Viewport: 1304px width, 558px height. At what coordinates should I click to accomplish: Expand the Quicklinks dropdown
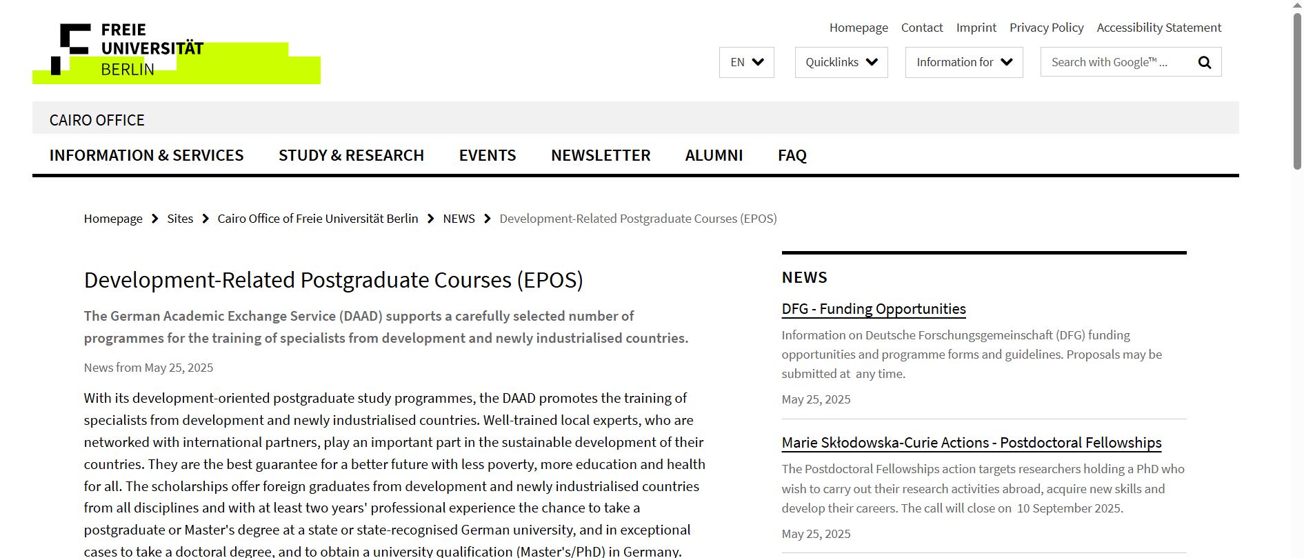point(841,62)
